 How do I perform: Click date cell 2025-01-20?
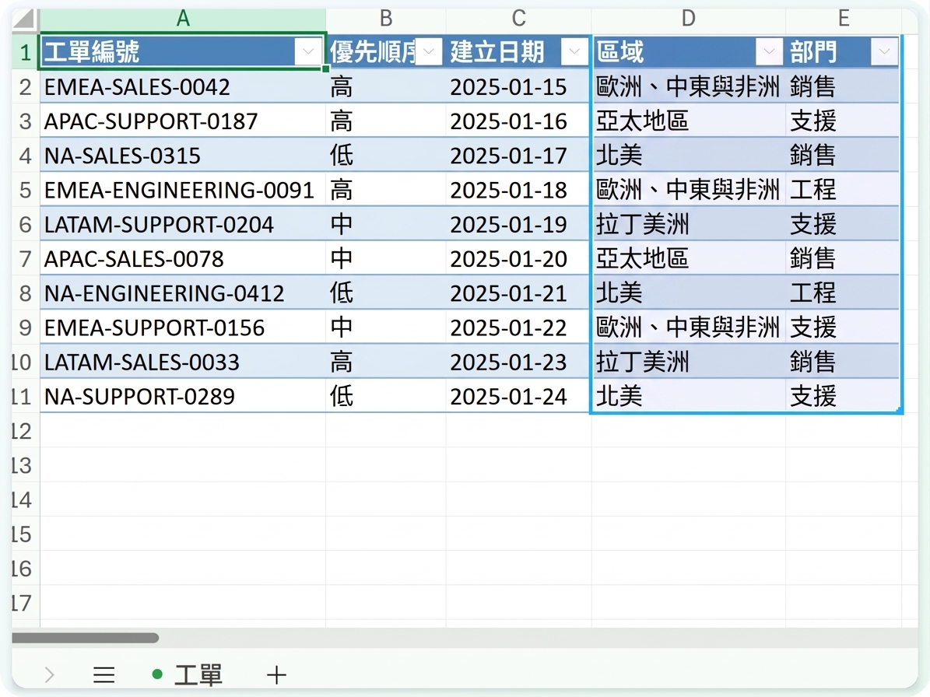click(518, 258)
